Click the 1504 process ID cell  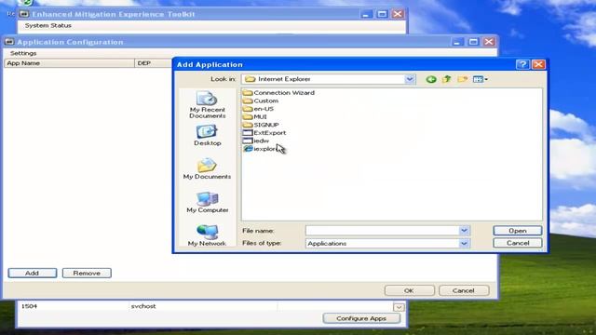[x=29, y=306]
